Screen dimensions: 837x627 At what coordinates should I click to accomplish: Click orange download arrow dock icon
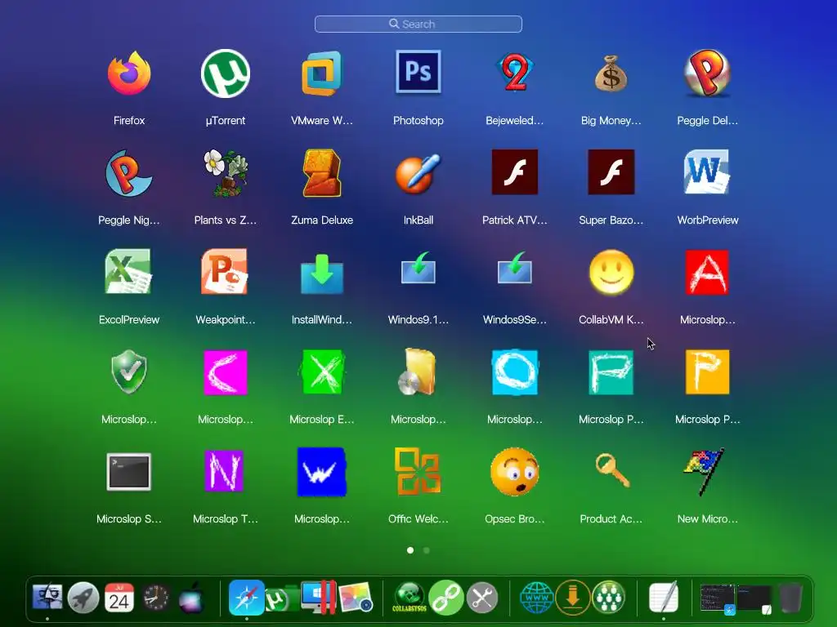pos(573,598)
